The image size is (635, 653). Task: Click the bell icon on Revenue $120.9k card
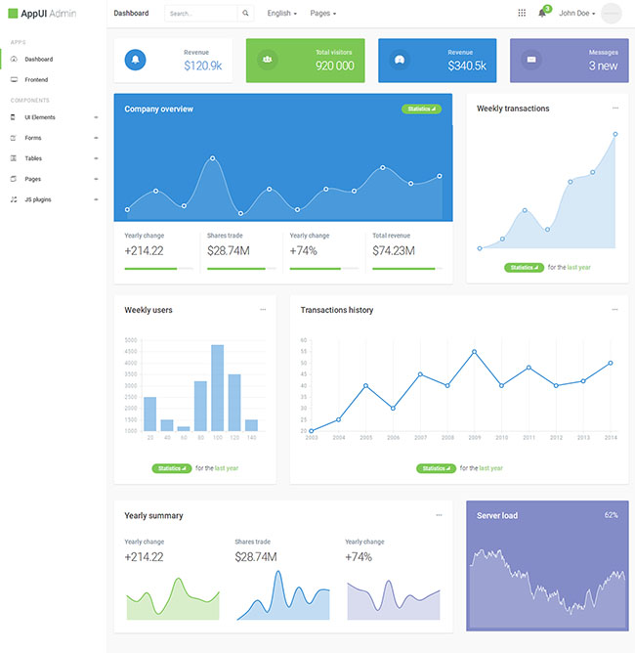(x=135, y=61)
